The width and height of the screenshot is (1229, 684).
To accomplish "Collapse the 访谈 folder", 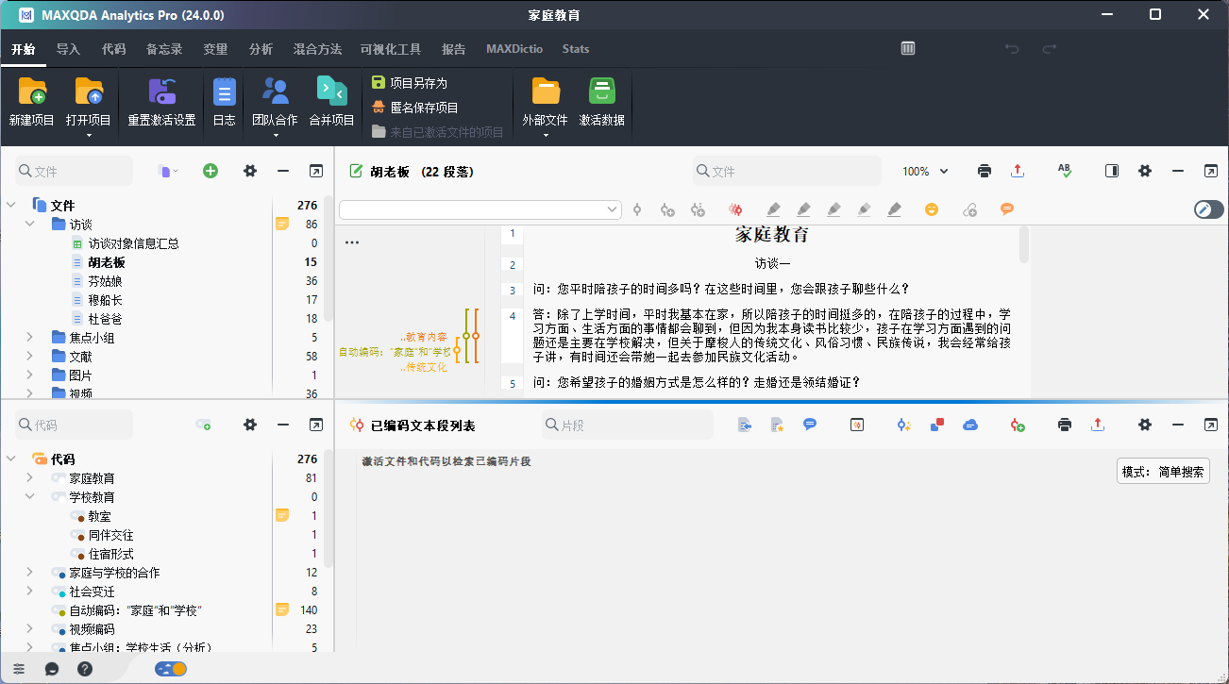I will click(x=31, y=224).
